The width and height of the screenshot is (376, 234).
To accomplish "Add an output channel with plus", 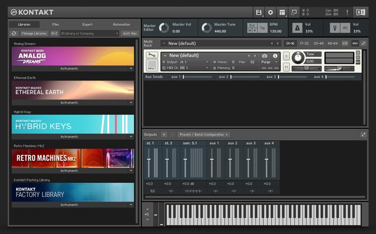I will coord(164,135).
